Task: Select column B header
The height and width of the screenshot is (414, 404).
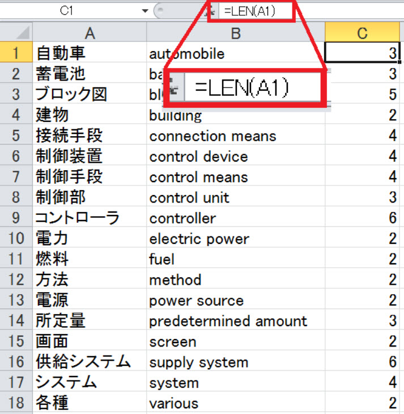Action: [x=235, y=33]
